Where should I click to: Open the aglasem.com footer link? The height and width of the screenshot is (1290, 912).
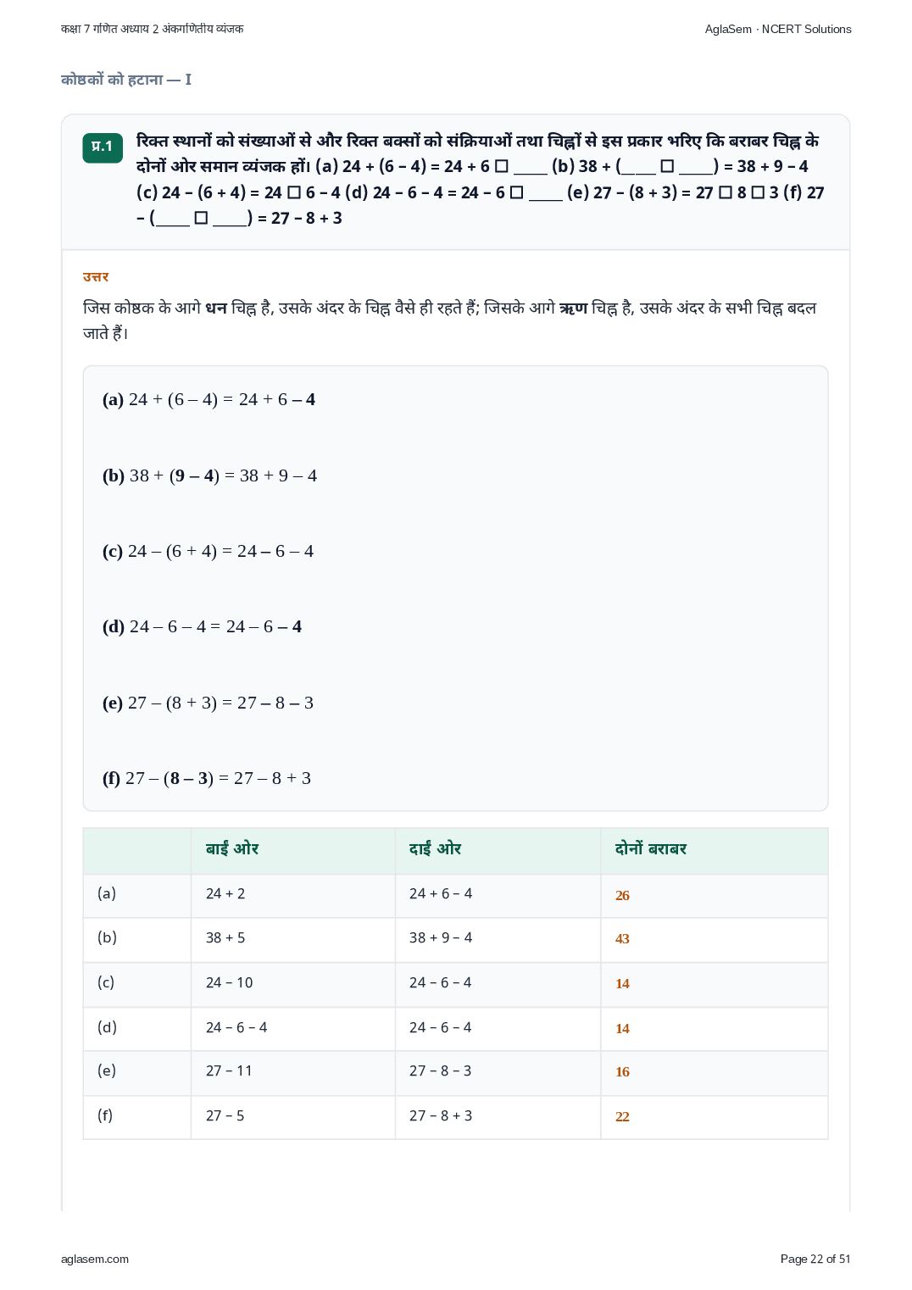[95, 1259]
